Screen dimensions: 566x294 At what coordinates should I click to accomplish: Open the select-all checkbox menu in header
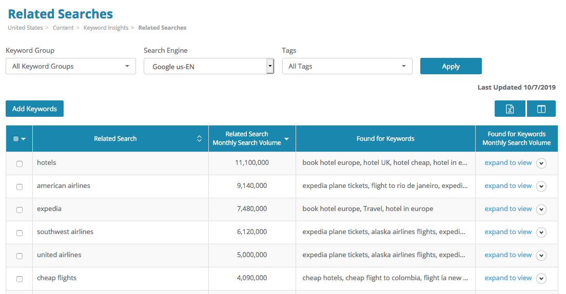click(24, 139)
